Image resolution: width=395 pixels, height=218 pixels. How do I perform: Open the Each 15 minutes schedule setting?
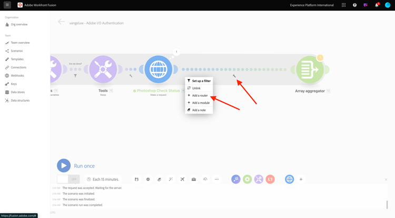coord(103,179)
